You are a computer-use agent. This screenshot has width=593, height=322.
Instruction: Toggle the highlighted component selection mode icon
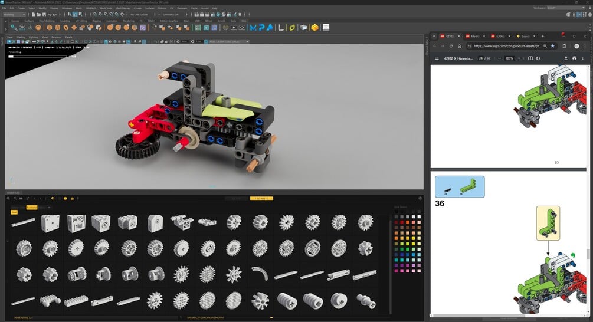pos(75,14)
